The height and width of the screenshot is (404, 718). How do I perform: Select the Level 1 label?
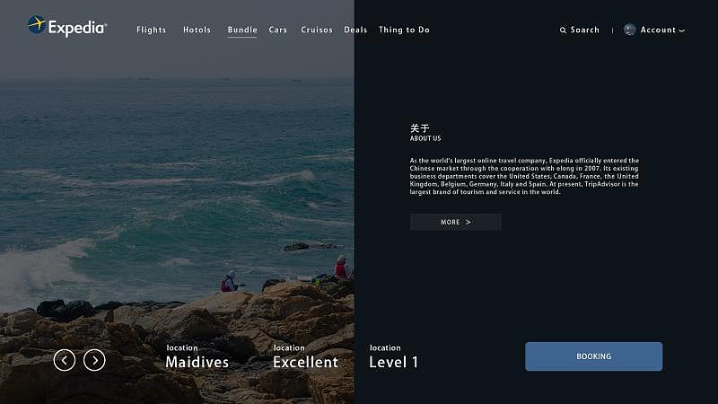pyautogui.click(x=393, y=362)
